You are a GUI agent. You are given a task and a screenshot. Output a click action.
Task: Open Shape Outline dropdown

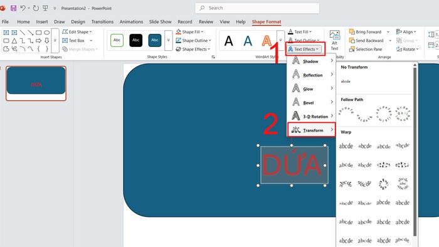click(x=193, y=41)
